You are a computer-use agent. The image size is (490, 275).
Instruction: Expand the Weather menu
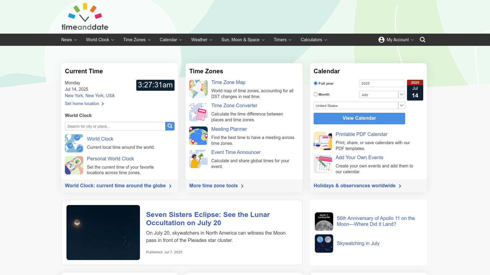click(202, 40)
